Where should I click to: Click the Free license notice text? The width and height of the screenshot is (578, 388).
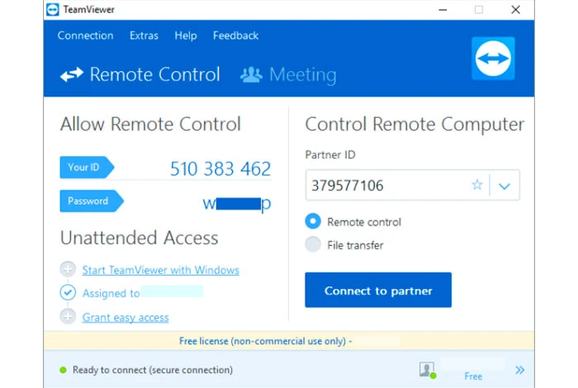pos(265,341)
